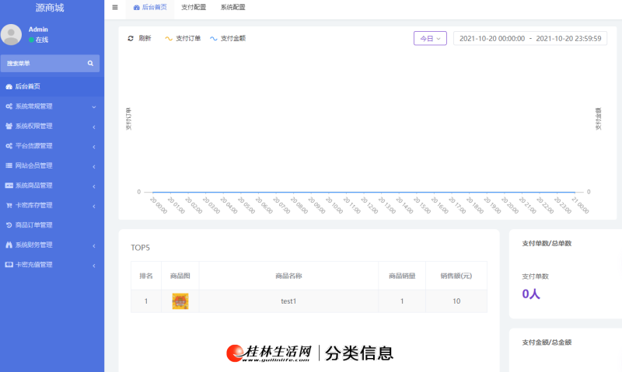Click the 刷新 refresh button
This screenshot has width=622, height=372.
point(139,38)
